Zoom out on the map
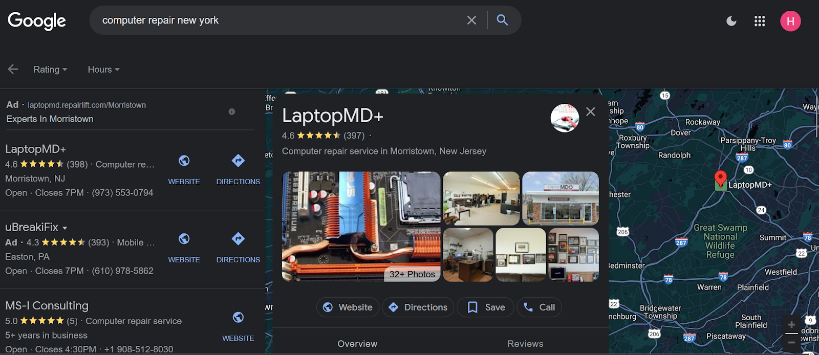The image size is (819, 355). [791, 342]
